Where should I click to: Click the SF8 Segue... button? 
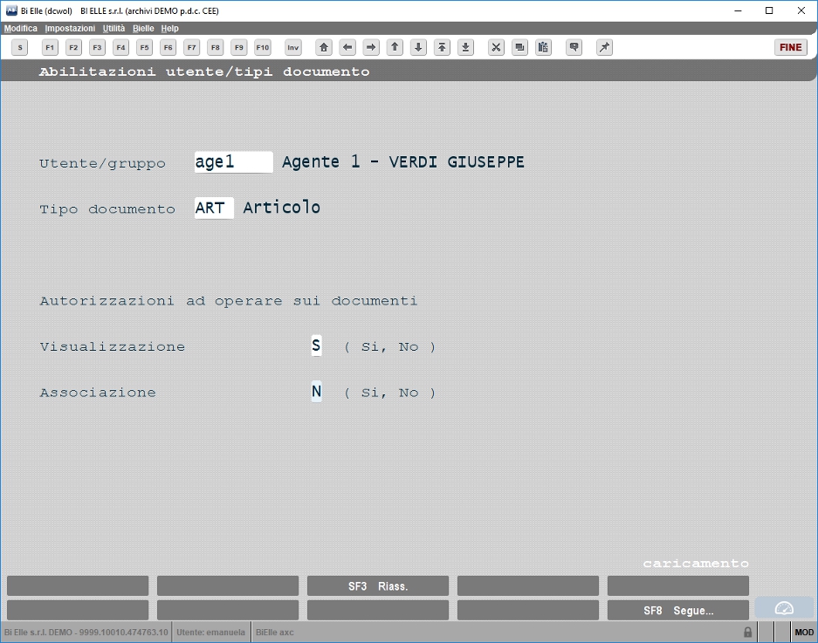point(678,610)
